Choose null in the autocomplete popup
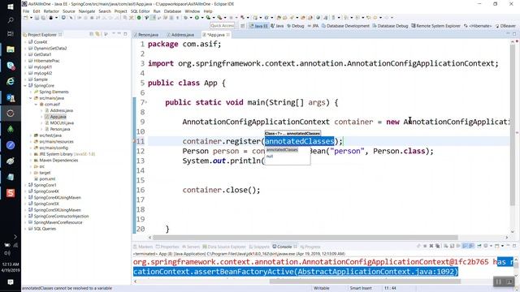Screen dimensions: 520x292 (270, 157)
